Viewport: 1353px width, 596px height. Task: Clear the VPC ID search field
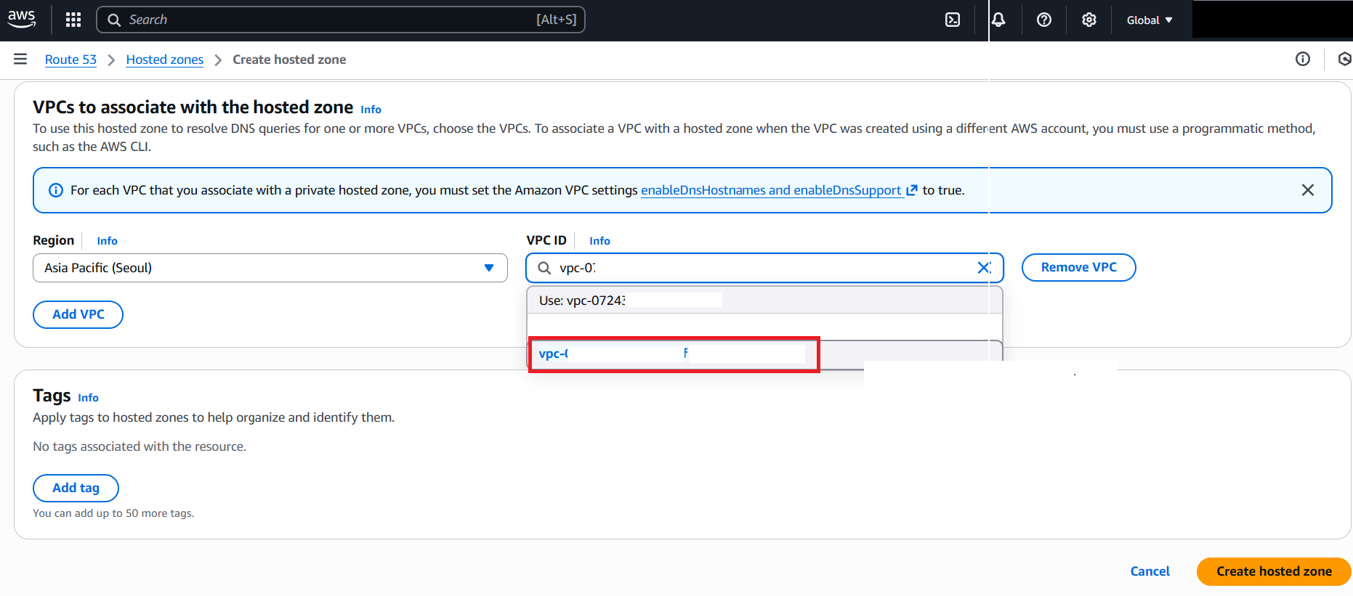click(984, 268)
